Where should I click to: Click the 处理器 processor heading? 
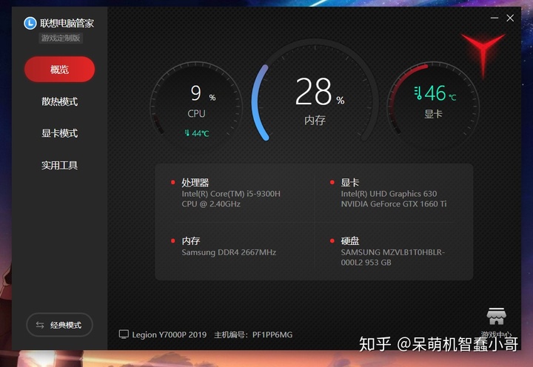click(195, 183)
